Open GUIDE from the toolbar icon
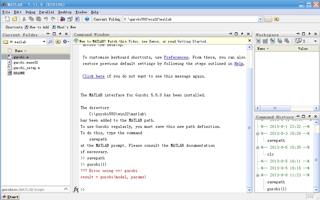Image resolution: width=320 pixels, height=200 pixels. click(x=70, y=19)
